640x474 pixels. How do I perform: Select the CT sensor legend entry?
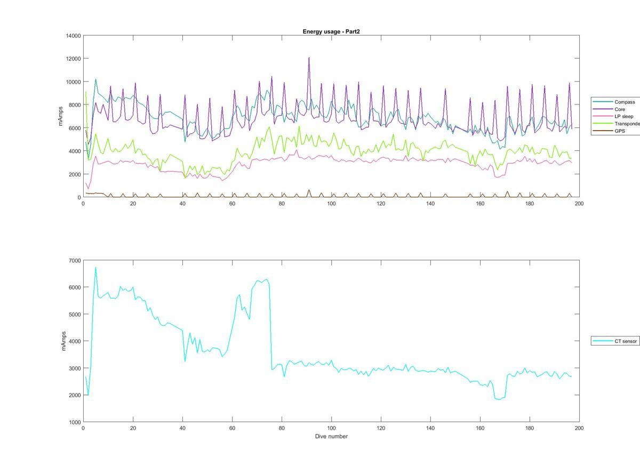click(x=617, y=341)
